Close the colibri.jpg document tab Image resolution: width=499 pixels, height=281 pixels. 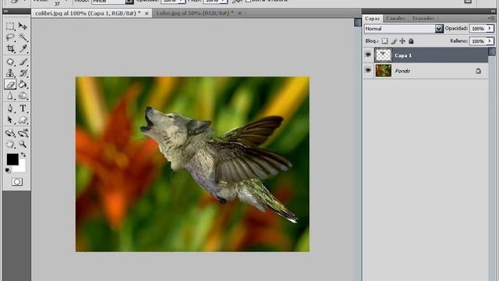point(147,13)
